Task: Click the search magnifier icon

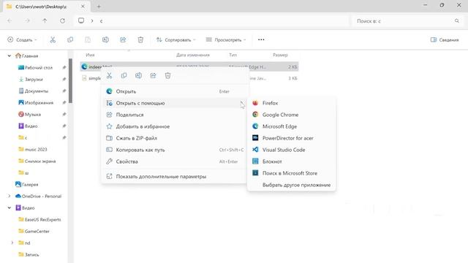Action: 457,21
